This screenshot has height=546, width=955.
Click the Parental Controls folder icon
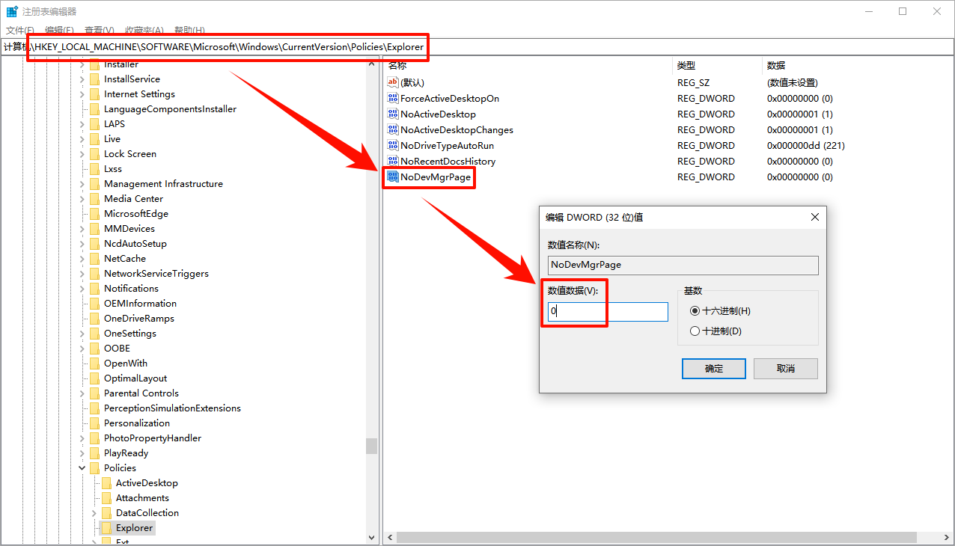pyautogui.click(x=94, y=393)
